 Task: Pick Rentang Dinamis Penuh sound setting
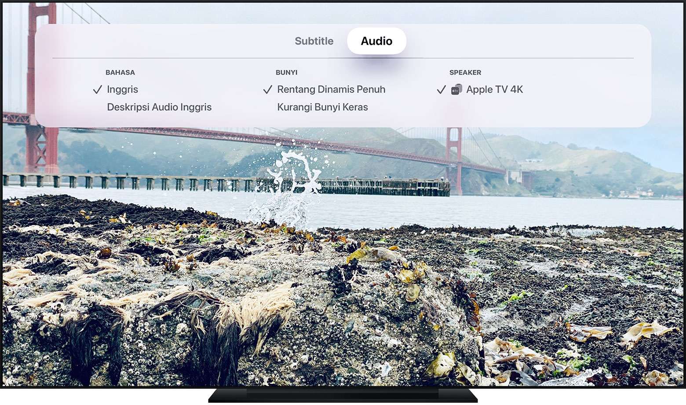tap(331, 89)
